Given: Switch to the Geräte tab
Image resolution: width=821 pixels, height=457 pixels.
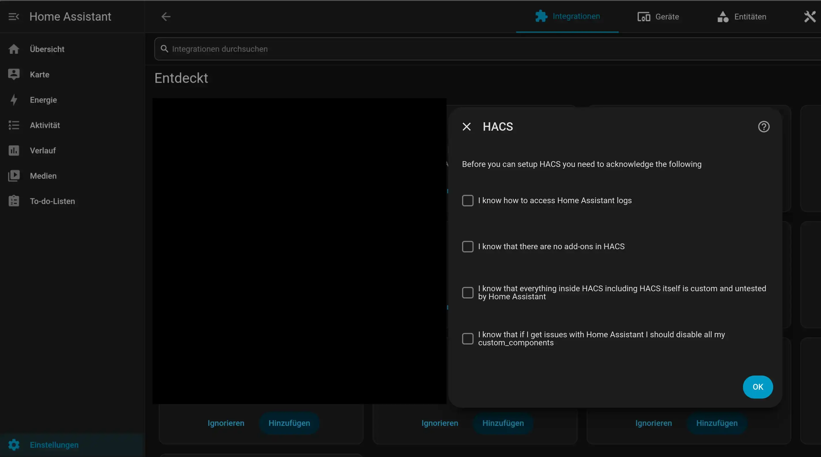Looking at the screenshot, I should pyautogui.click(x=658, y=17).
